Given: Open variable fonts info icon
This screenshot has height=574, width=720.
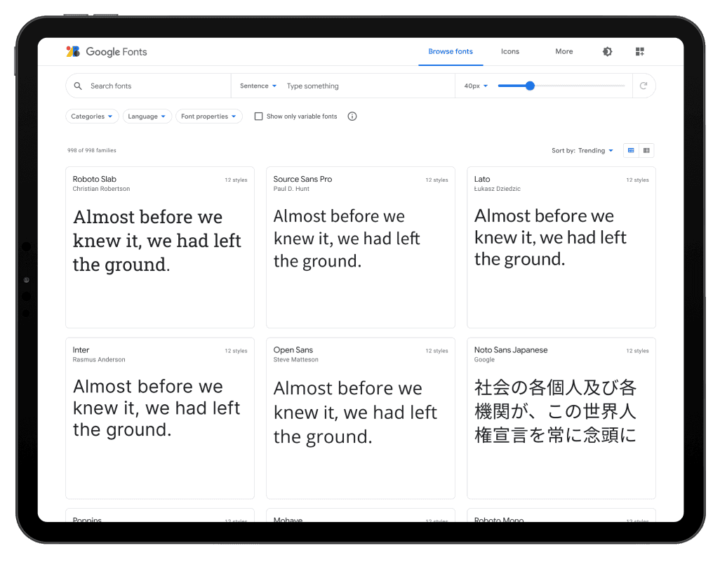Looking at the screenshot, I should coord(352,116).
